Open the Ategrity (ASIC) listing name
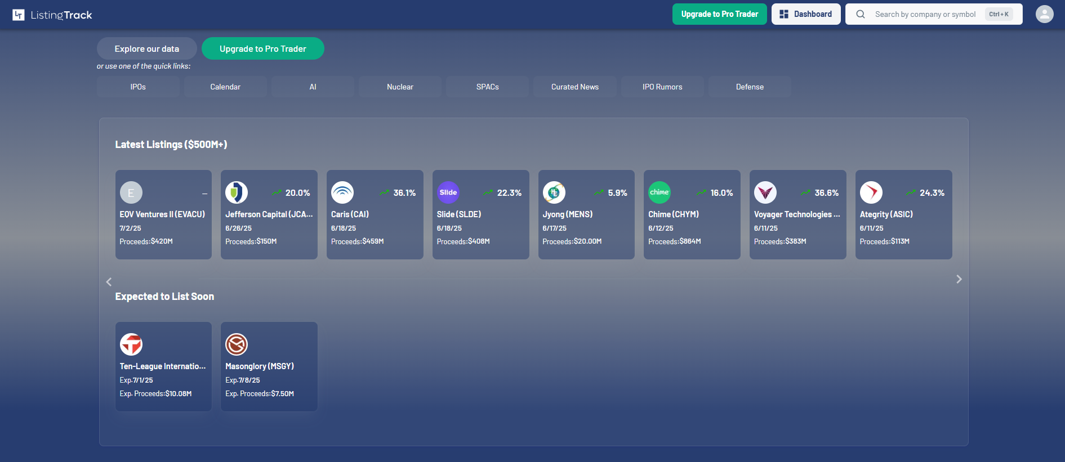This screenshot has height=462, width=1065. [x=886, y=214]
